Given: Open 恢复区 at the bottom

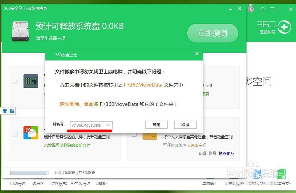Looking at the screenshot, I should point(38,184).
